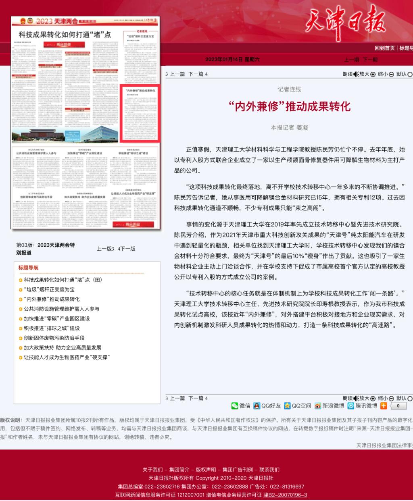Navigate to 下一期 issue

[370, 60]
